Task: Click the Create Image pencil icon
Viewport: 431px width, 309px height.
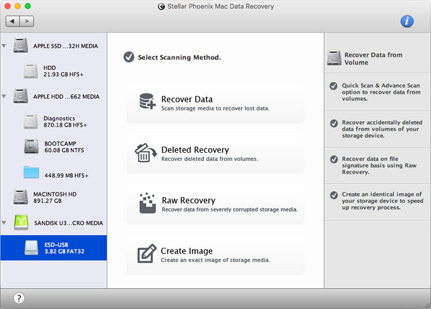Action: (146, 254)
